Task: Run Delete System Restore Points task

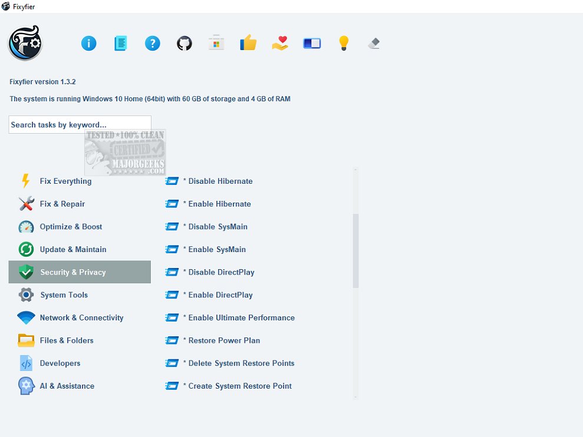Action: tap(239, 363)
